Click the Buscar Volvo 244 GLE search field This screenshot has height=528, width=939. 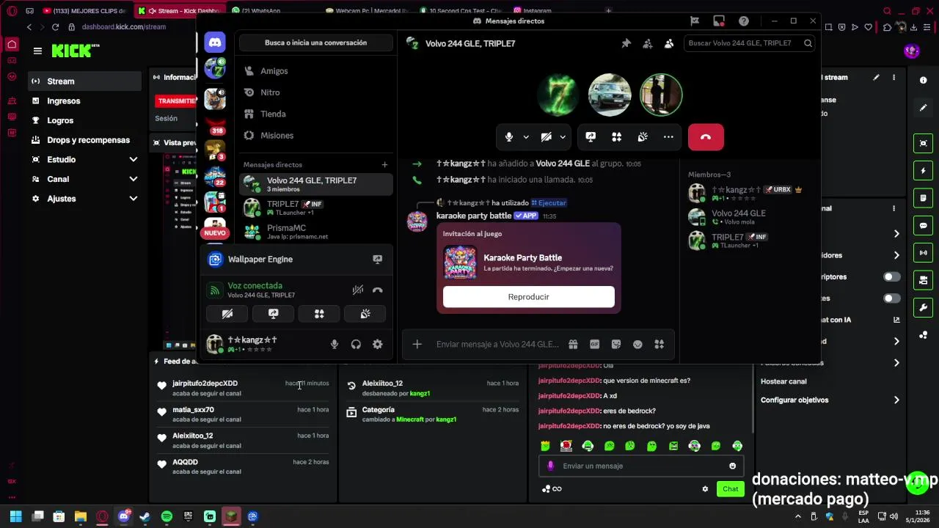click(x=748, y=43)
